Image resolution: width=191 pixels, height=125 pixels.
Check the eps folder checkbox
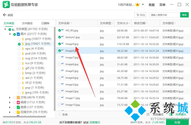tap(19, 49)
